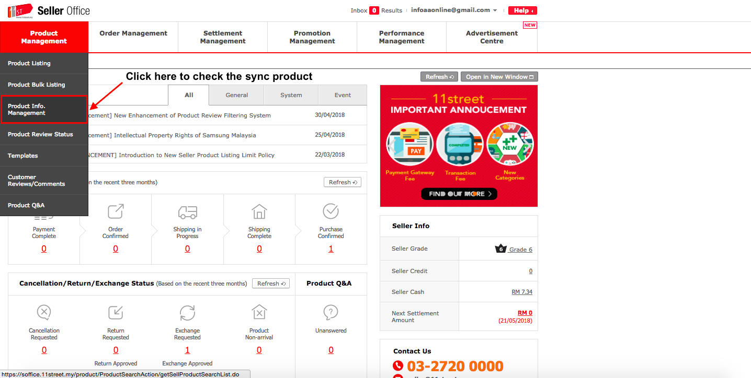The width and height of the screenshot is (751, 378).
Task: Open Templates from the Product Management menu
Action: 44,156
